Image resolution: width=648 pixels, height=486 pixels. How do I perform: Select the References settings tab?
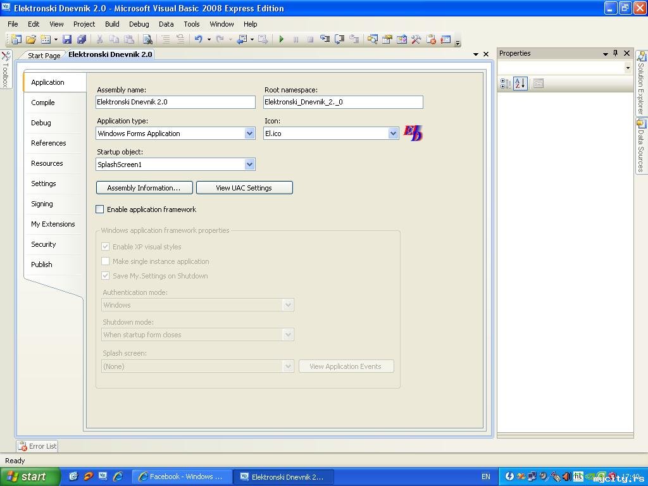pyautogui.click(x=48, y=143)
